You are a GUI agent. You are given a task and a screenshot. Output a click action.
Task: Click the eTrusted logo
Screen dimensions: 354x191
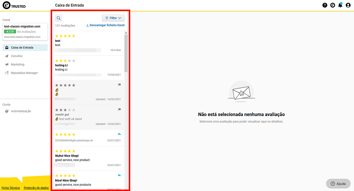coord(14,5)
